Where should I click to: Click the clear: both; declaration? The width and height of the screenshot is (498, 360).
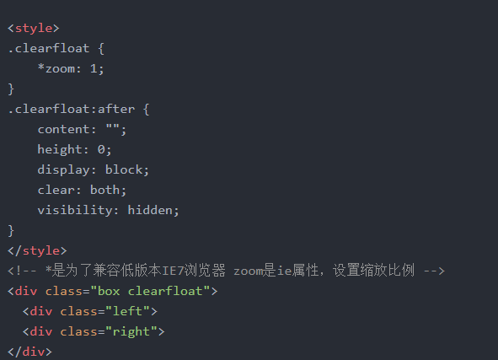point(82,190)
